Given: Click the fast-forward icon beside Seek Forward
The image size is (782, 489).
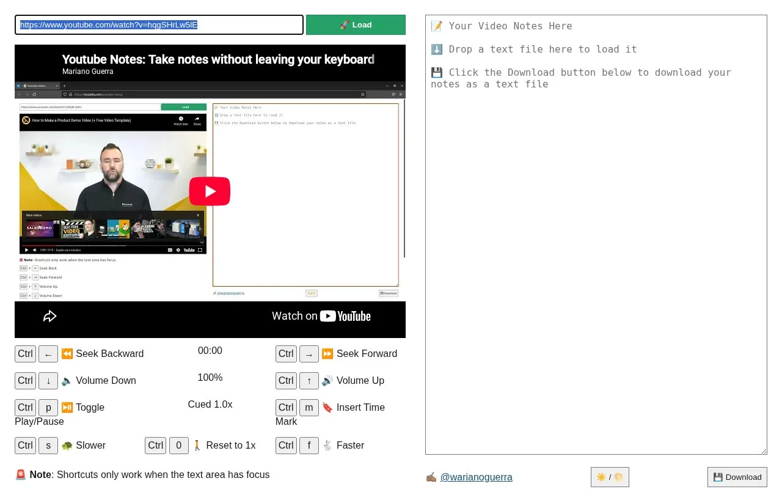Looking at the screenshot, I should [x=327, y=354].
